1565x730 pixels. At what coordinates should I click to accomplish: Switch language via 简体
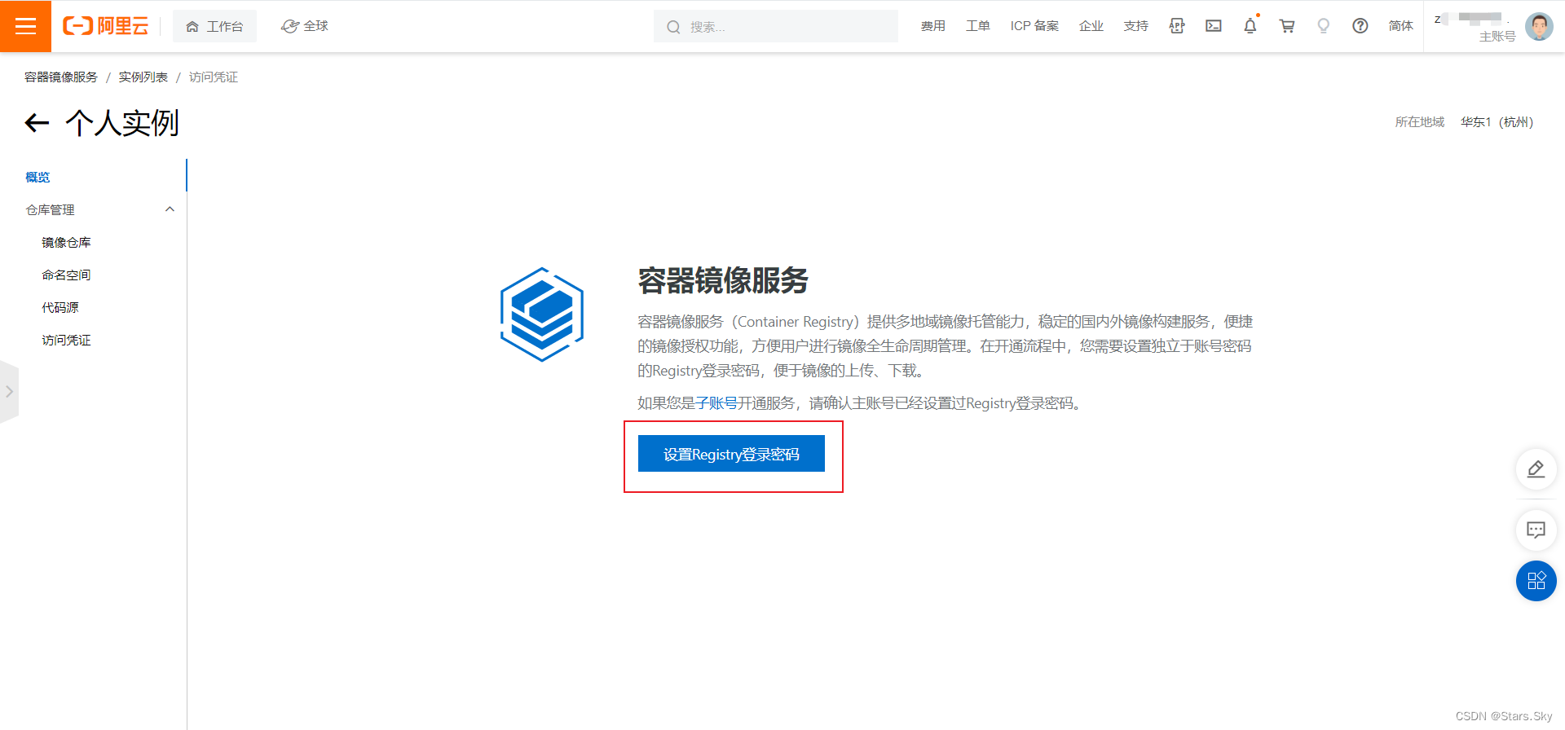click(1401, 26)
